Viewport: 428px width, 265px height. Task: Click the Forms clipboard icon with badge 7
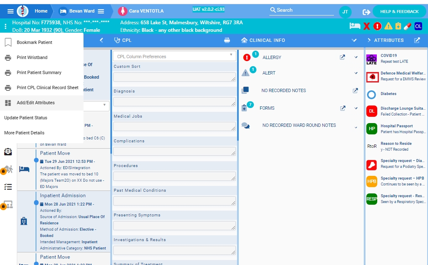coord(244,108)
